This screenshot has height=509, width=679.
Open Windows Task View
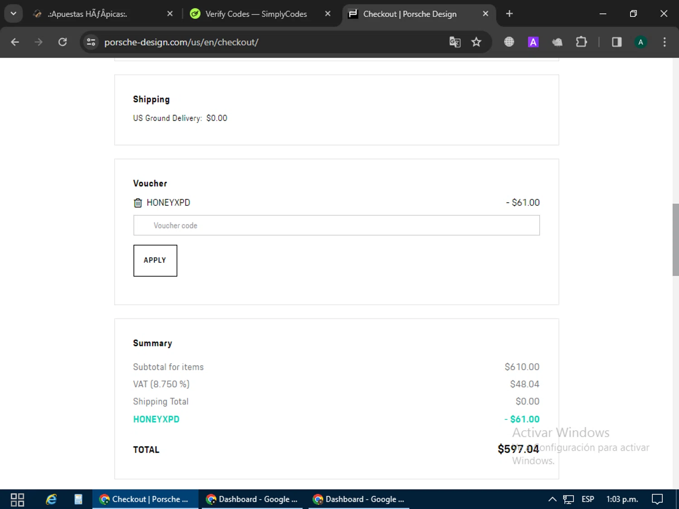[17, 499]
